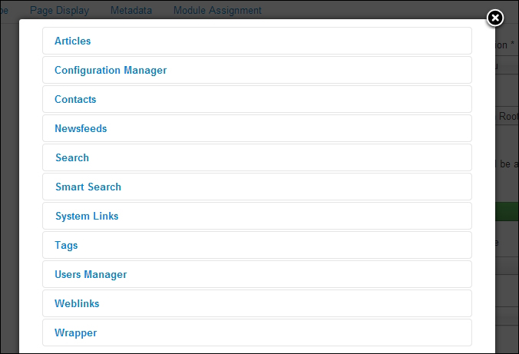Open the Wrapper menu type section

click(75, 332)
